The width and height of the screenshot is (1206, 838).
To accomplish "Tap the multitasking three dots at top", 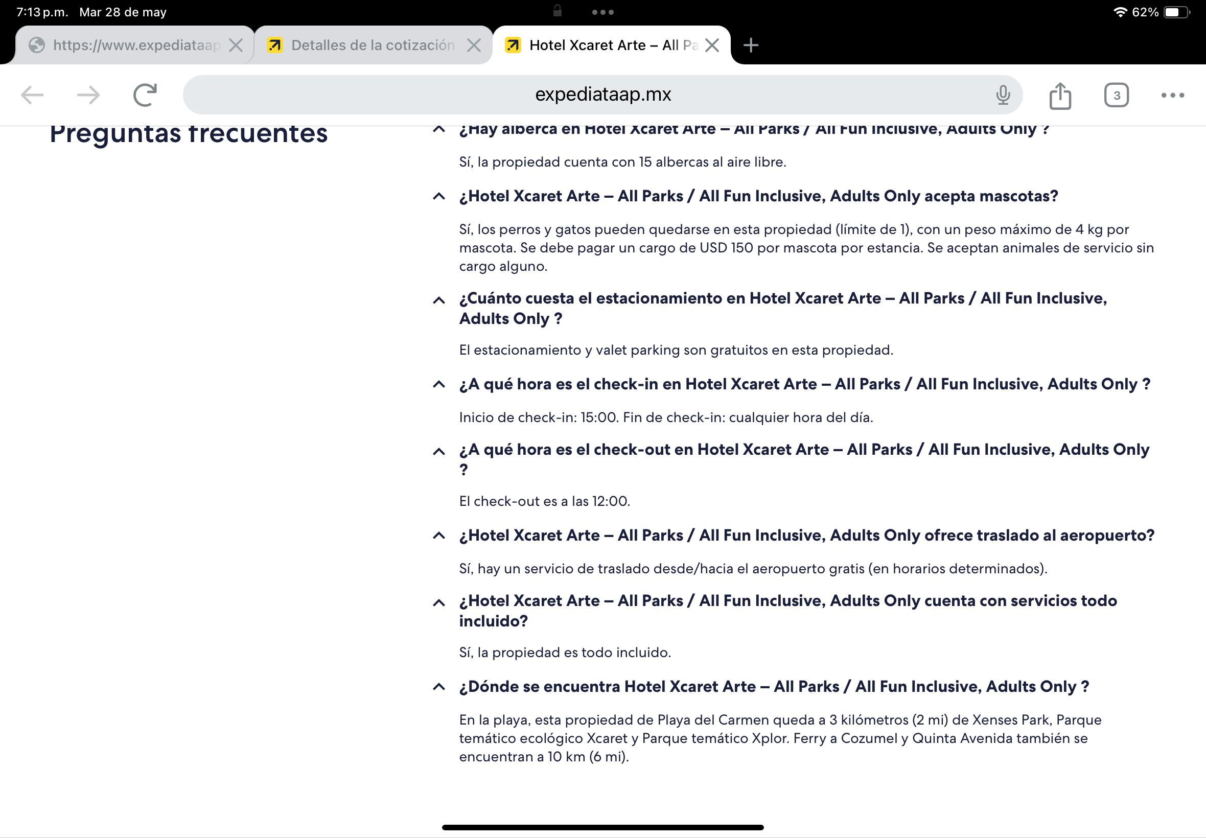I will click(602, 12).
